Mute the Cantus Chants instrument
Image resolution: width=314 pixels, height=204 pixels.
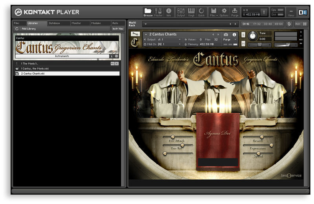243,44
